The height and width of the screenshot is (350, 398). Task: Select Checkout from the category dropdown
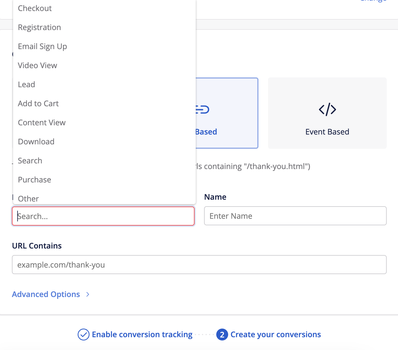[x=35, y=8]
